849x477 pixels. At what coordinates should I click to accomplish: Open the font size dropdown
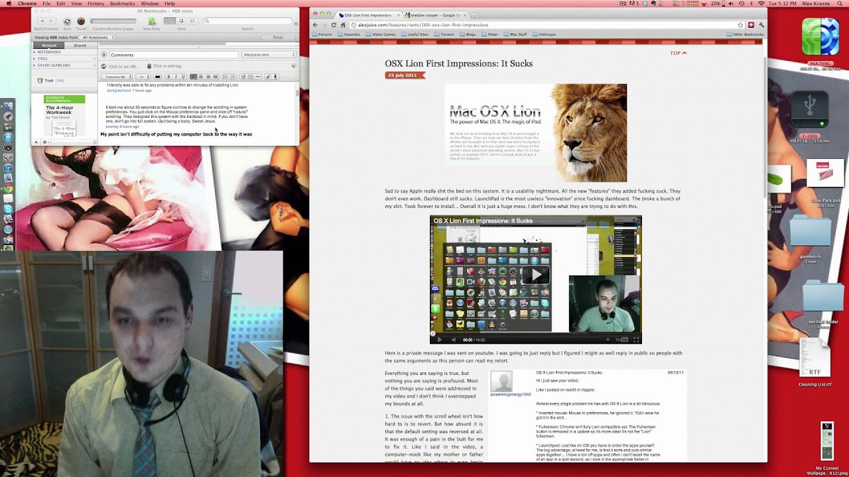click(x=143, y=77)
